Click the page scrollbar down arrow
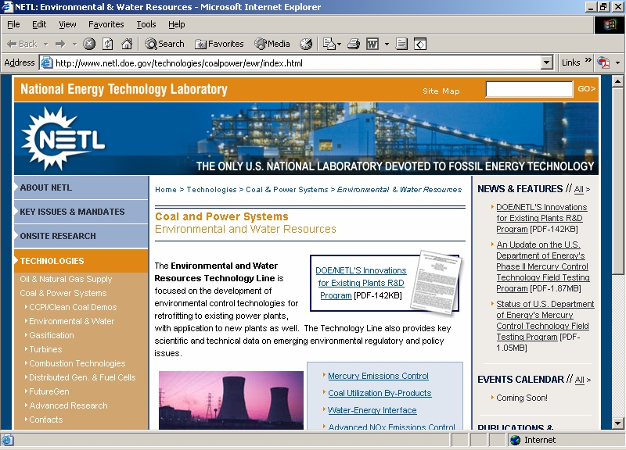Screen dimensions: 626x450 click(617, 423)
